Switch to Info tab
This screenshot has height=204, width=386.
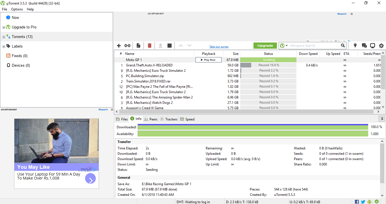click(136, 119)
